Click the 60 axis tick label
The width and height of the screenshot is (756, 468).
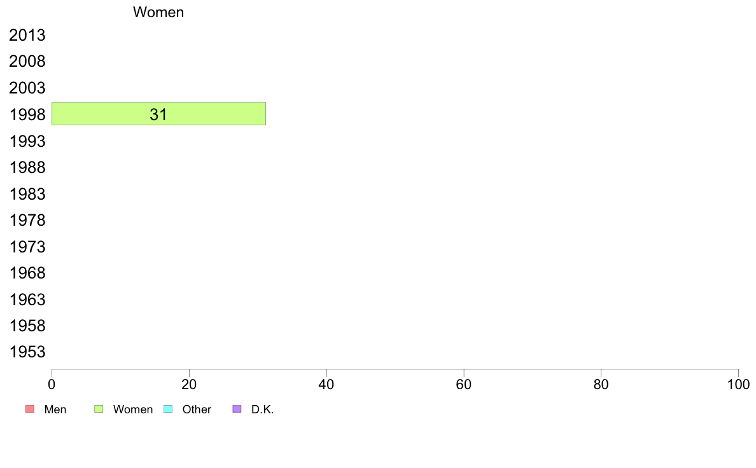coord(464,384)
